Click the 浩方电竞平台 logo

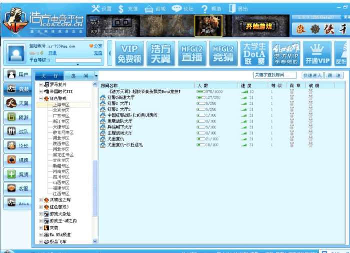43,21
